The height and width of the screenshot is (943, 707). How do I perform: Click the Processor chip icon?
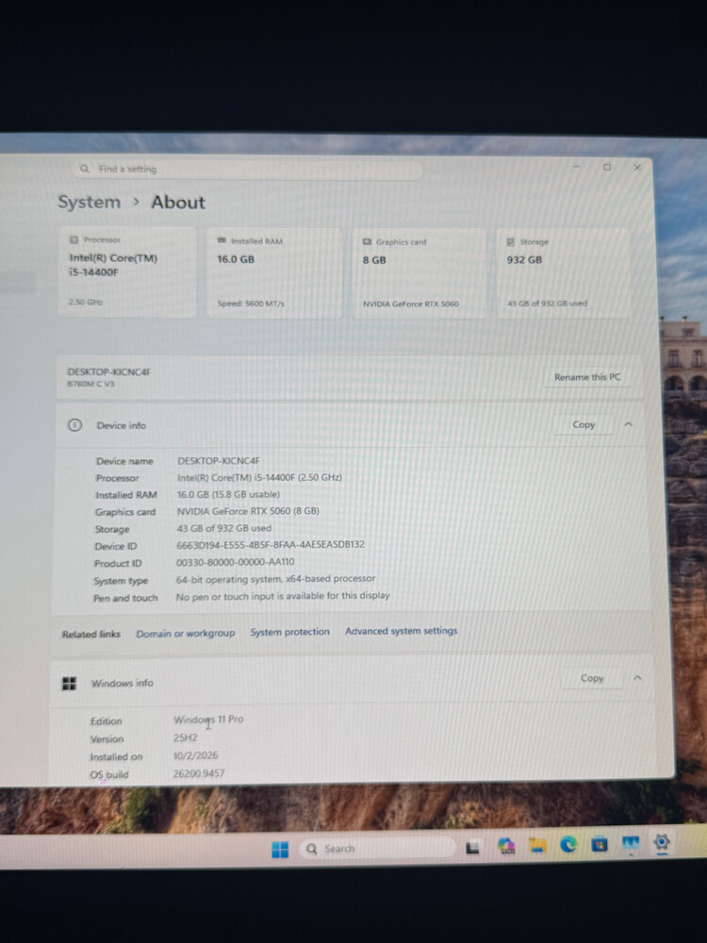tap(74, 240)
